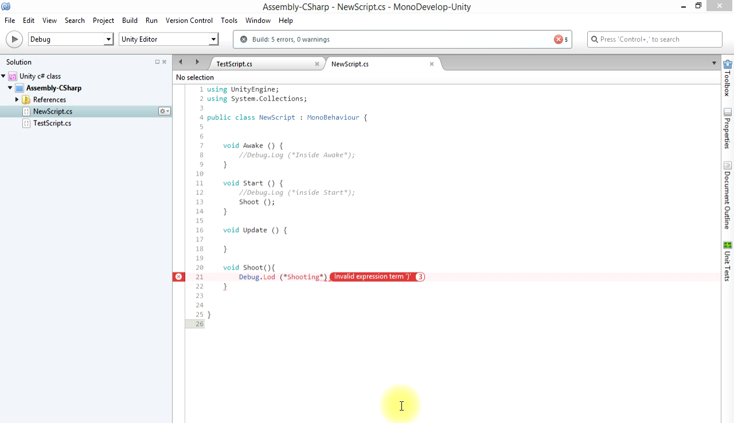This screenshot has height=423, width=734.
Task: Click the red error count icon
Action: point(559,39)
